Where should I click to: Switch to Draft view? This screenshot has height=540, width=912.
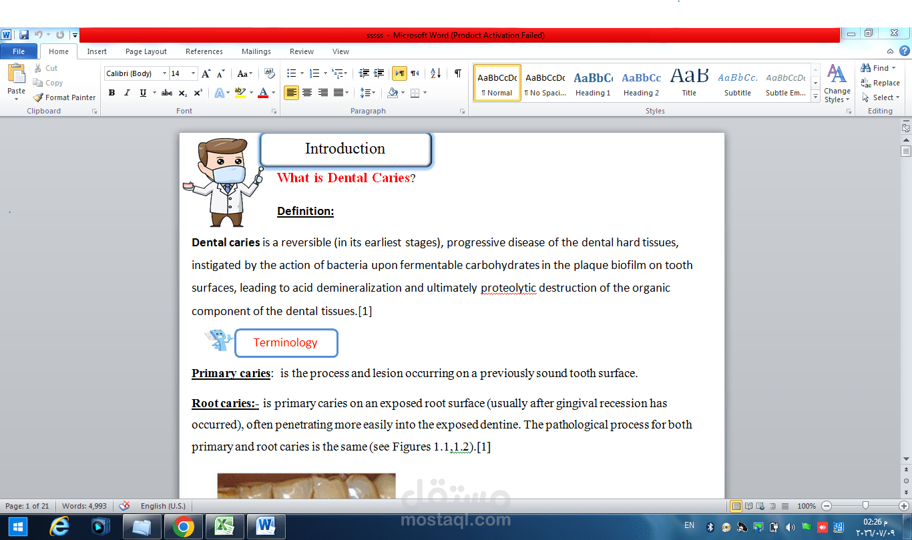(x=785, y=506)
